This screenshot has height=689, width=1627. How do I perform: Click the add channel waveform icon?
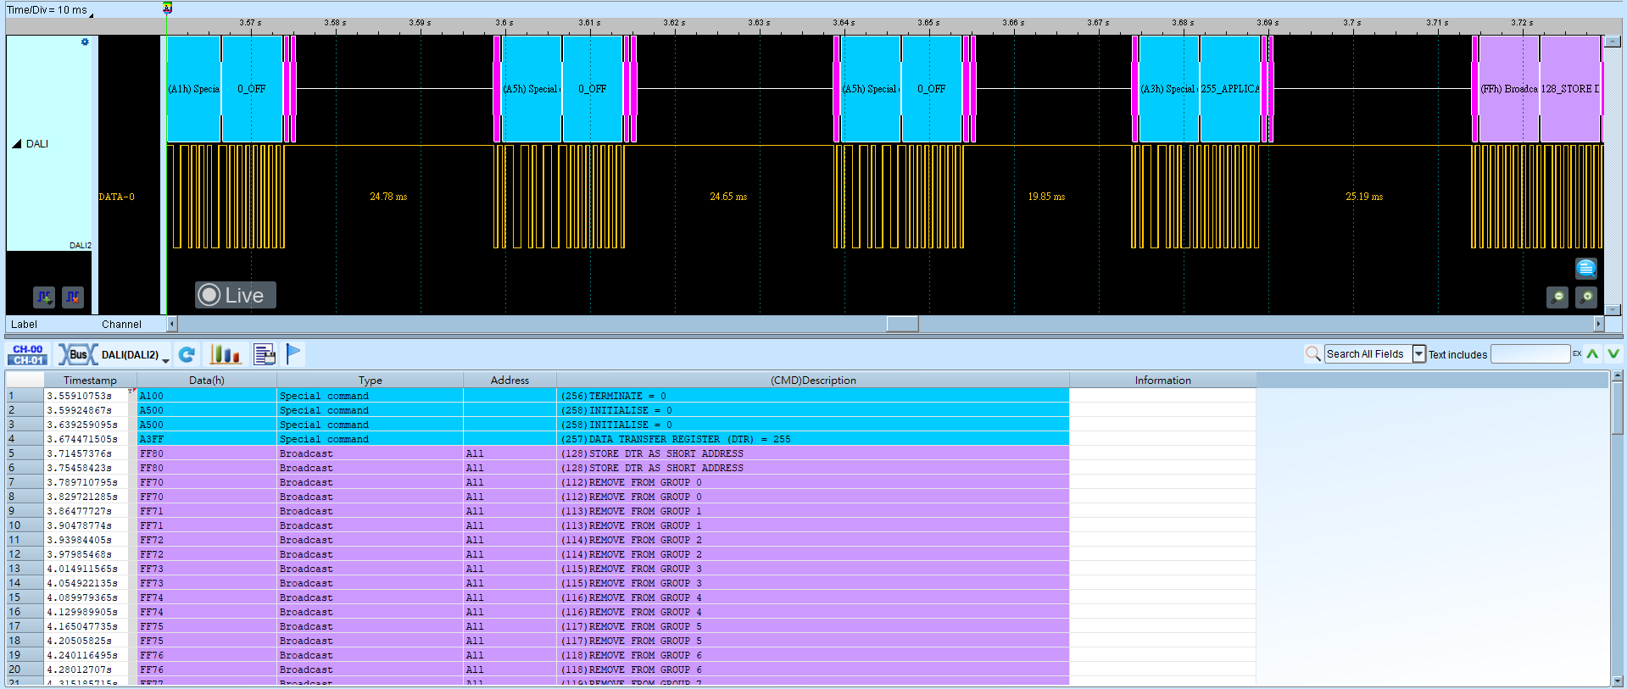click(x=44, y=297)
